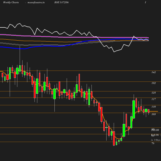
Task: Click the 132 price level label
Action: click(x=154, y=83)
